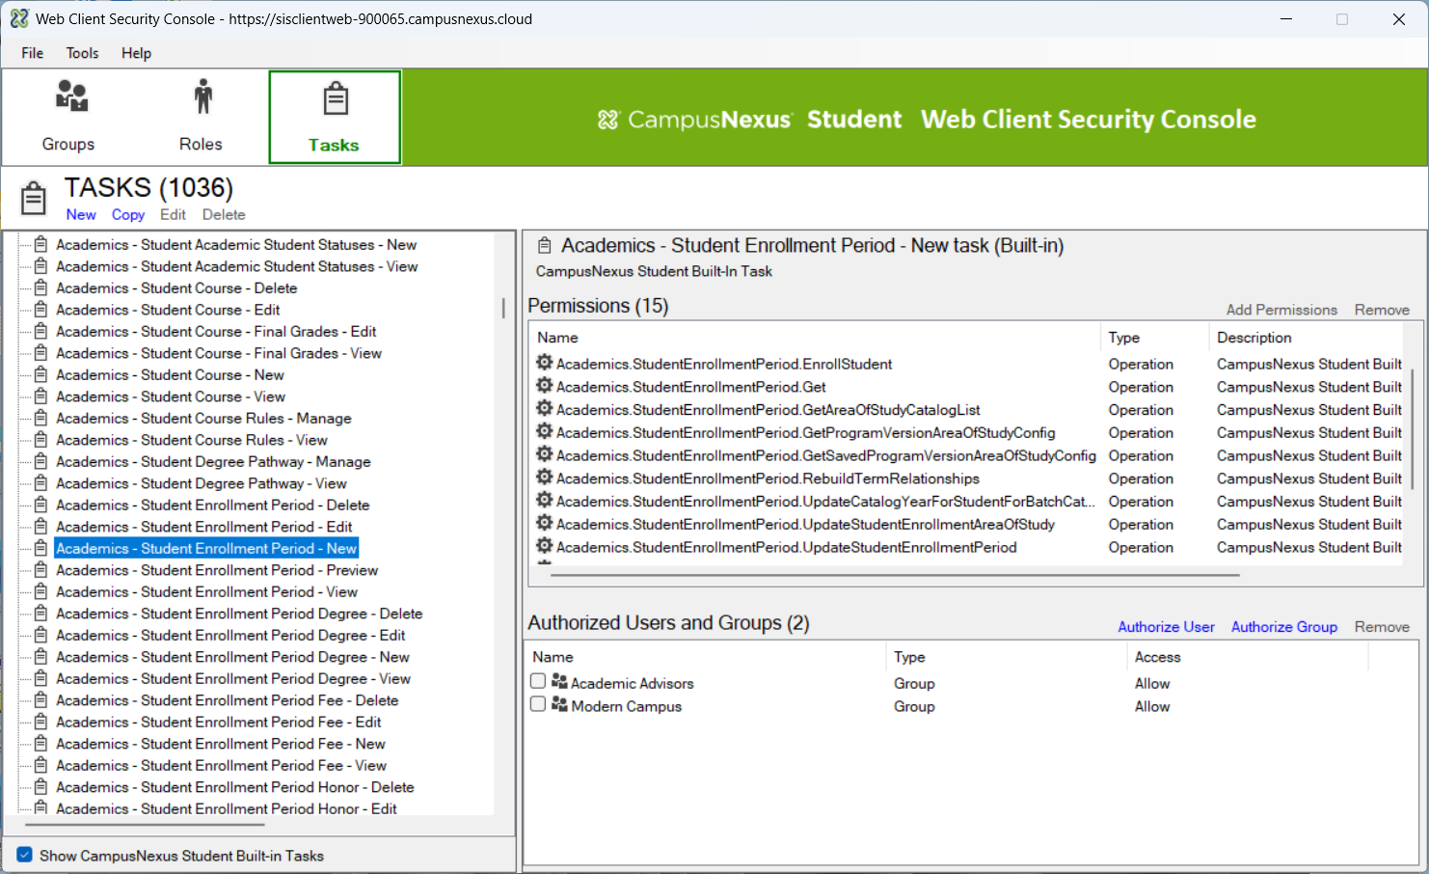Select Academics - Student Enrollment Period - View
Screen dimensions: 1429x874
pos(207,591)
